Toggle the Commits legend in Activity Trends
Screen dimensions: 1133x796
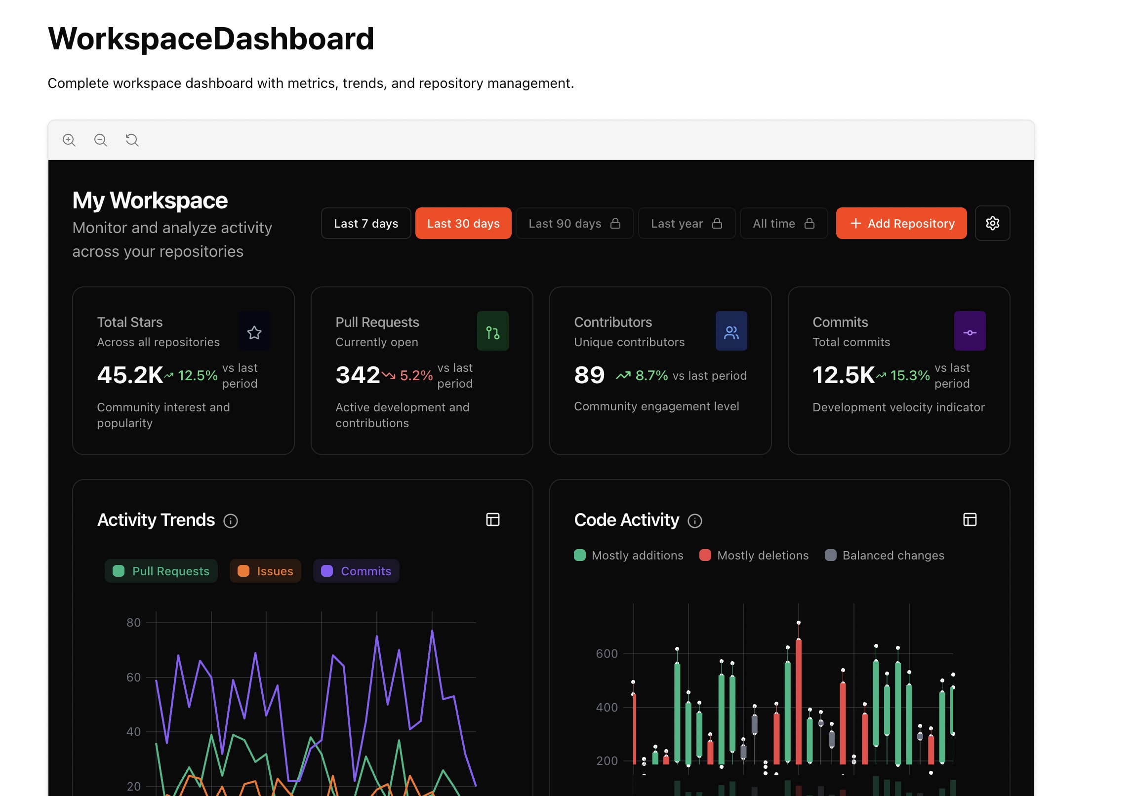click(356, 571)
